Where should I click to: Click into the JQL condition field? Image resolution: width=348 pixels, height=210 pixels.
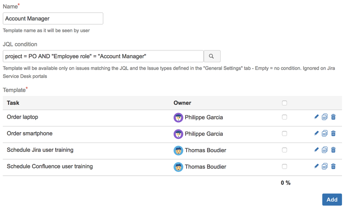[x=103, y=56]
